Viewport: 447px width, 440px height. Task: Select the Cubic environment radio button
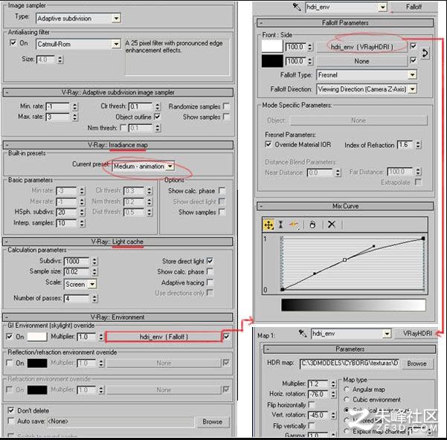pos(347,400)
